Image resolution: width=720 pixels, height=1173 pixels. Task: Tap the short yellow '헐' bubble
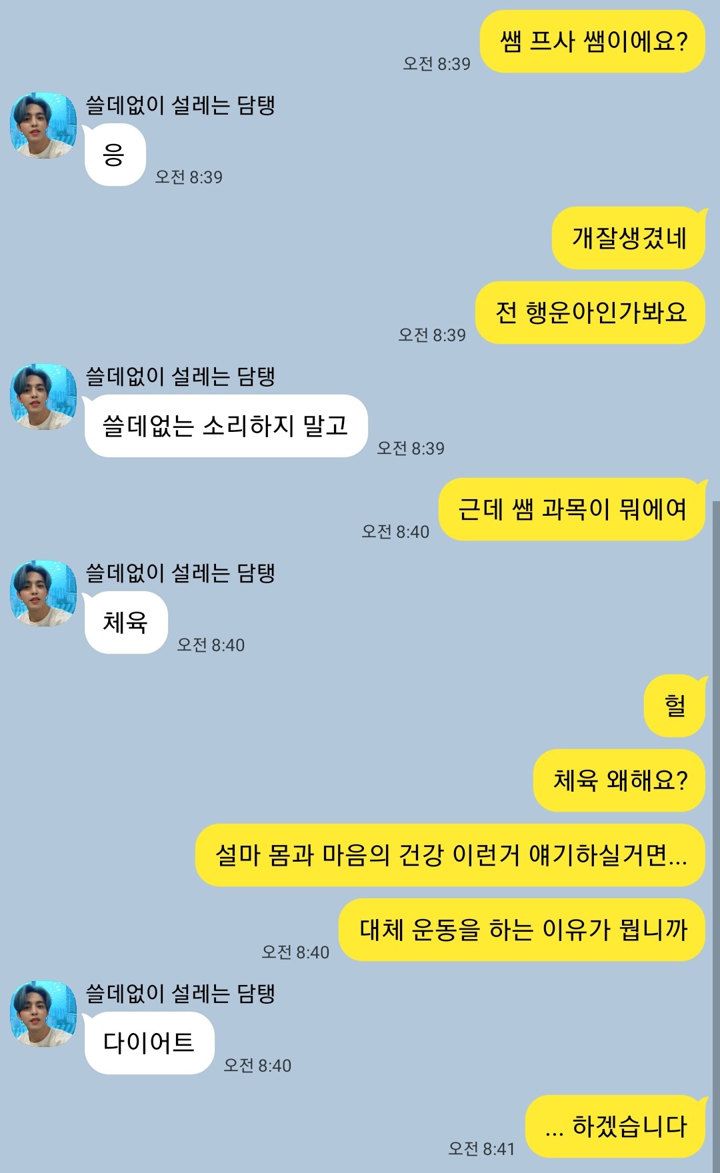[675, 706]
